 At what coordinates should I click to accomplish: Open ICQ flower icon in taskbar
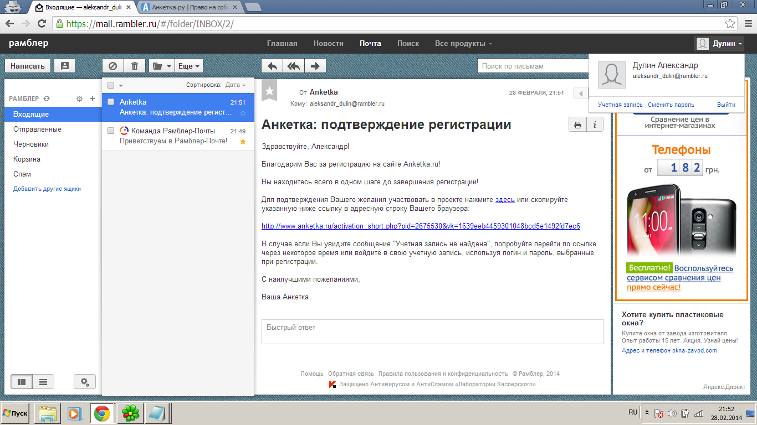(x=131, y=413)
